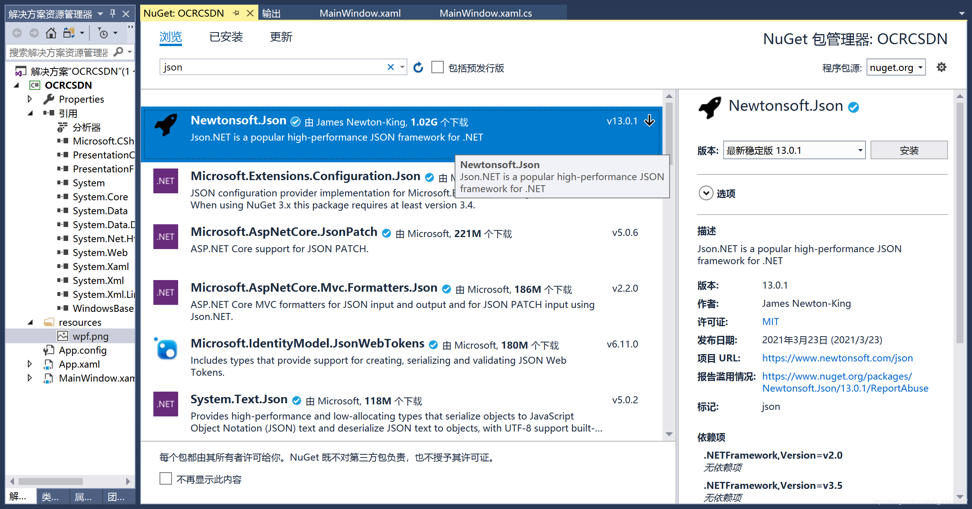Viewport: 972px width, 509px height.
Task: Switch to the Browse (浏览) tab
Action: click(171, 37)
